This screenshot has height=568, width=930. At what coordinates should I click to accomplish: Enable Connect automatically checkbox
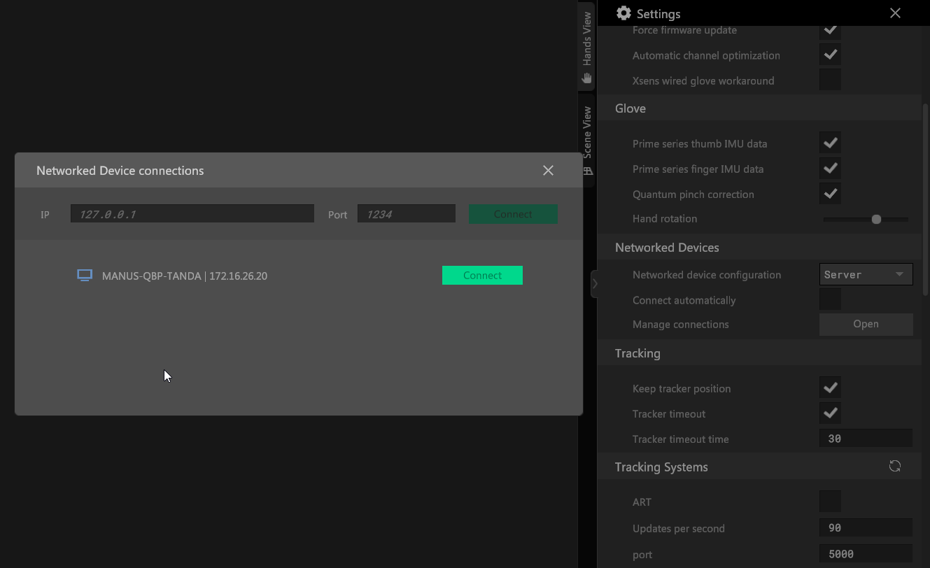click(x=830, y=300)
